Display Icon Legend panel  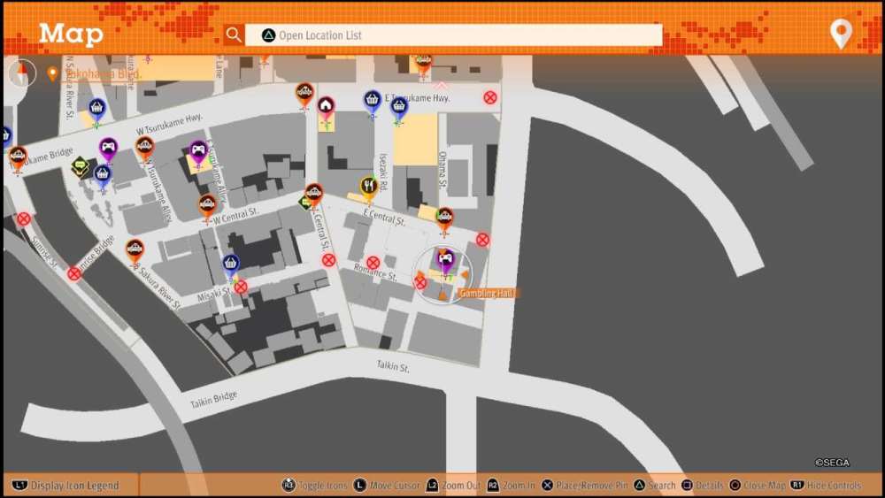pos(67,486)
